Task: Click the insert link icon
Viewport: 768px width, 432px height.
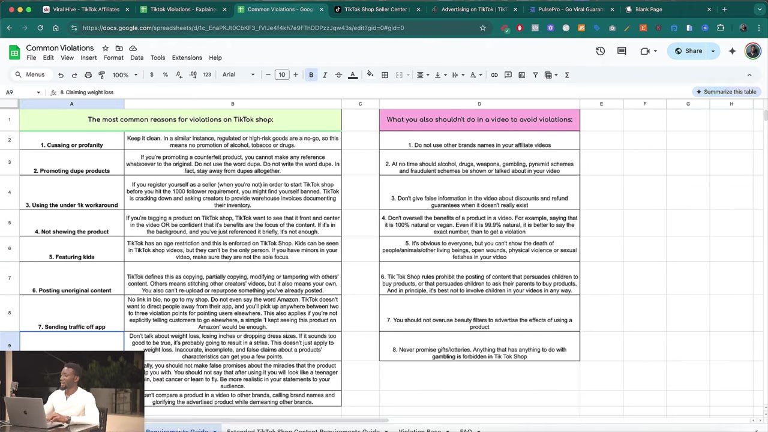Action: coord(494,75)
